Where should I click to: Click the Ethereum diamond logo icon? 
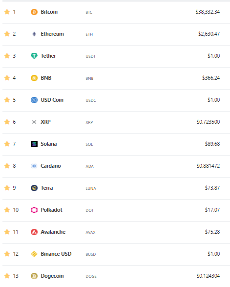(x=34, y=34)
